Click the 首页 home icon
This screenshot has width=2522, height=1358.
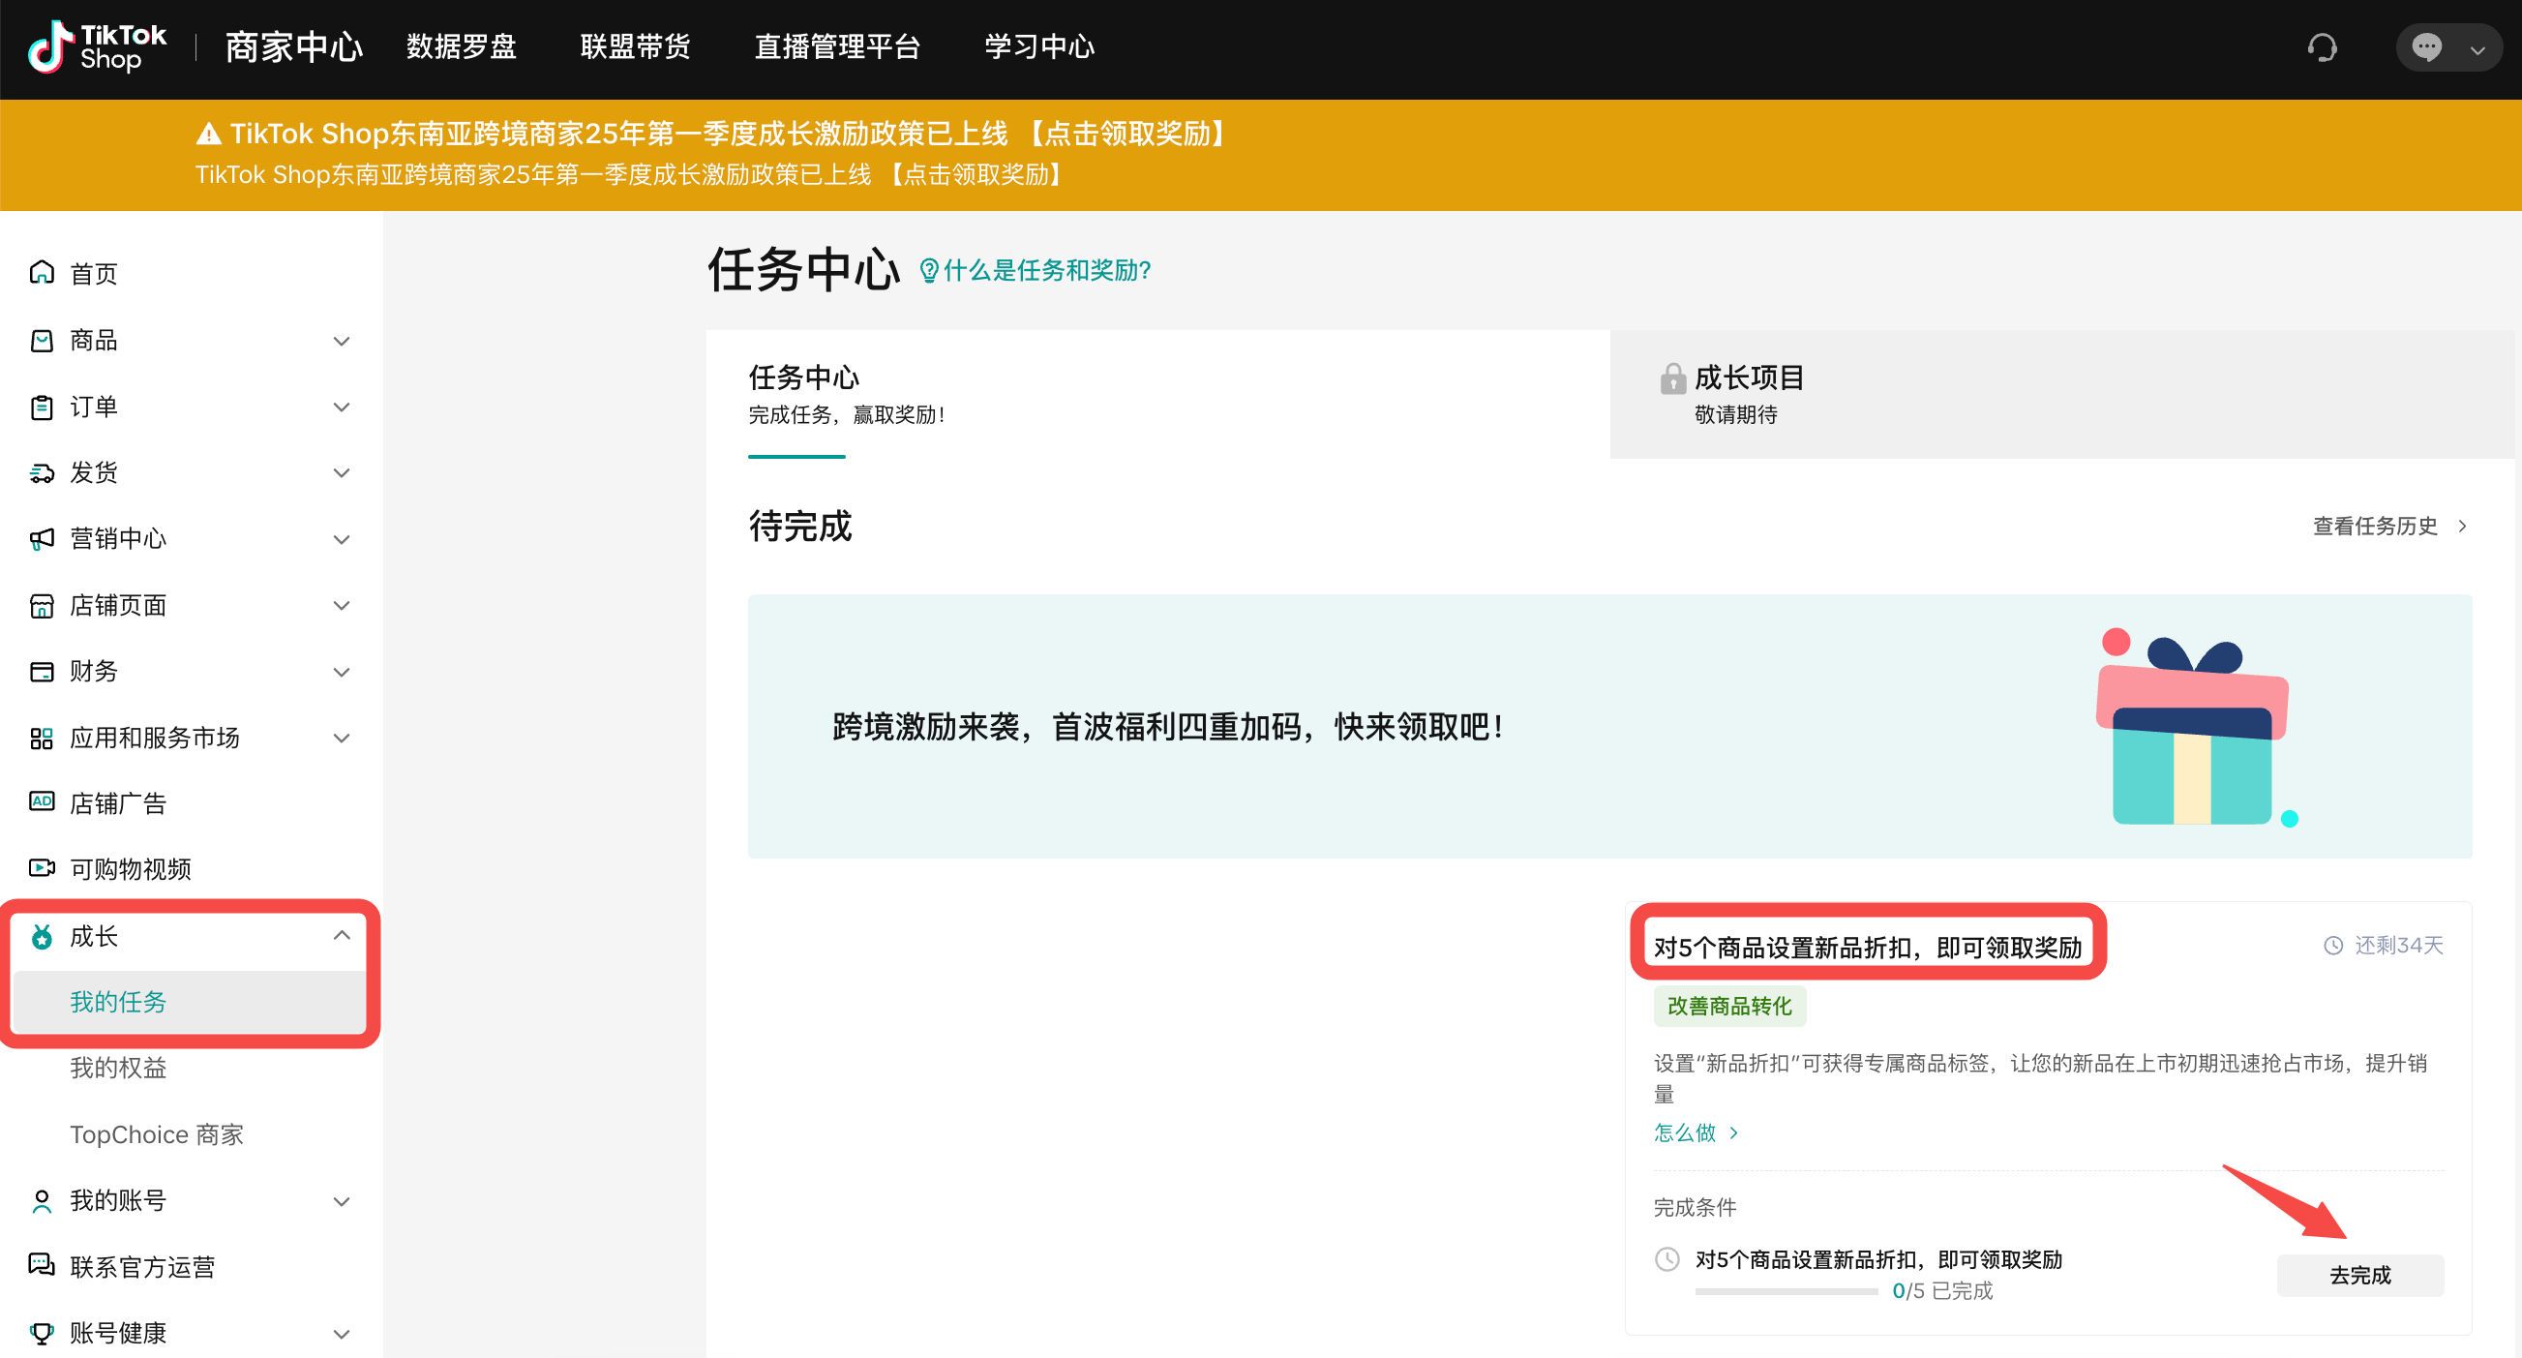(41, 272)
